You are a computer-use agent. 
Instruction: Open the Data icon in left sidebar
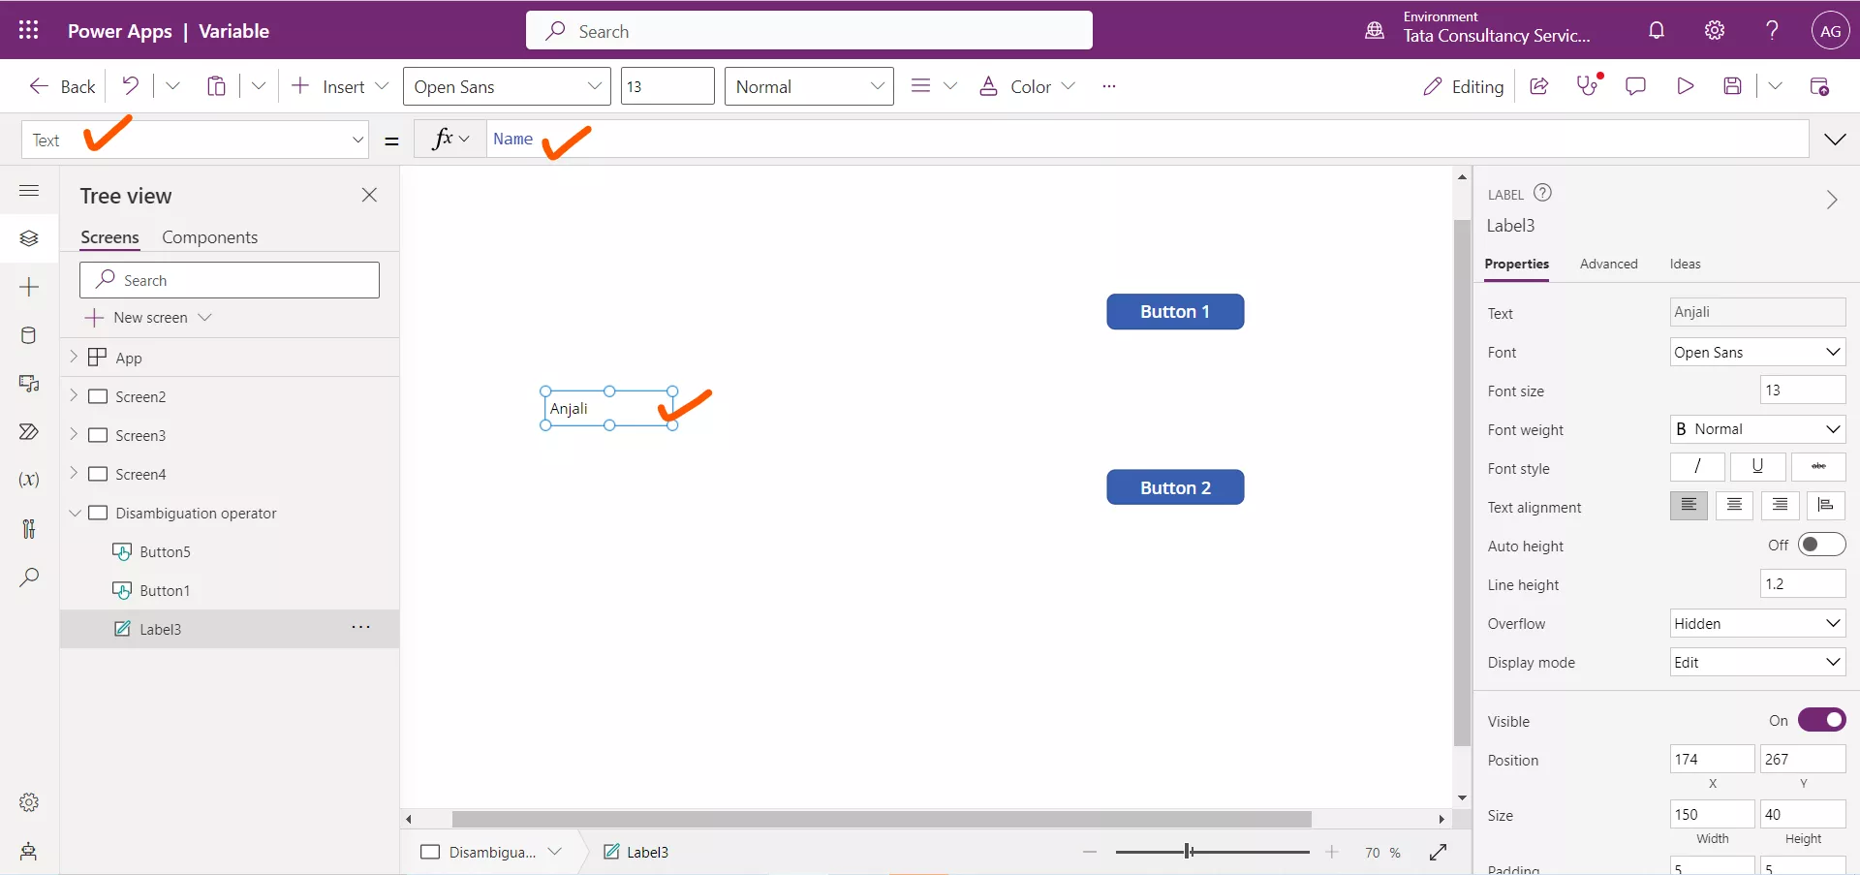[29, 335]
